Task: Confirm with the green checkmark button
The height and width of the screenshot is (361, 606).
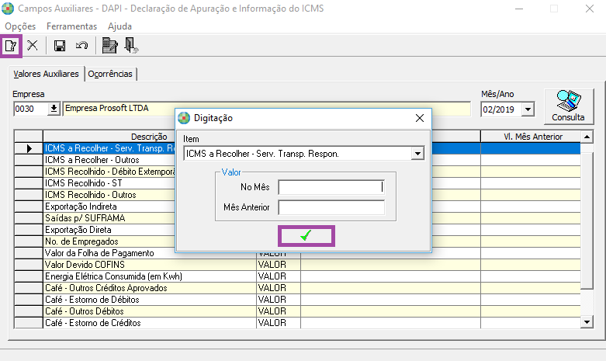Action: tap(305, 236)
